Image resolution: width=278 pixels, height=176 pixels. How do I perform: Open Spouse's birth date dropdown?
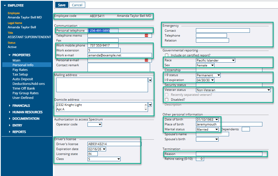[x=217, y=139]
